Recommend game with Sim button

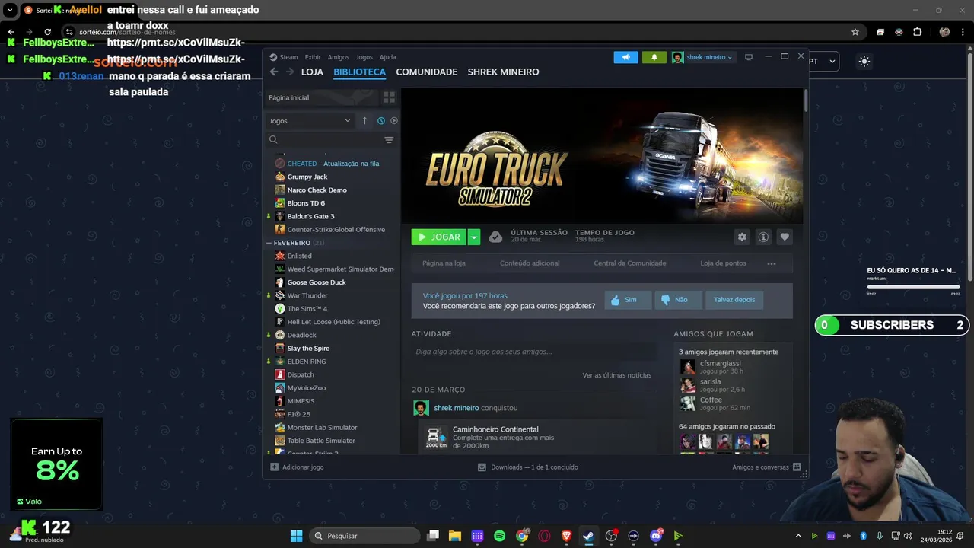coord(629,300)
